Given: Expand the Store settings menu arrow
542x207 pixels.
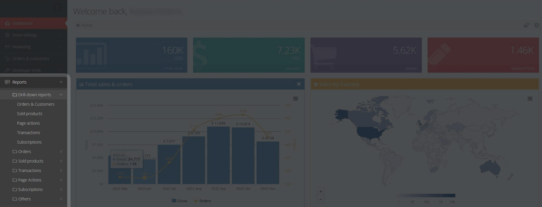Looking at the screenshot, I should pyautogui.click(x=61, y=35).
